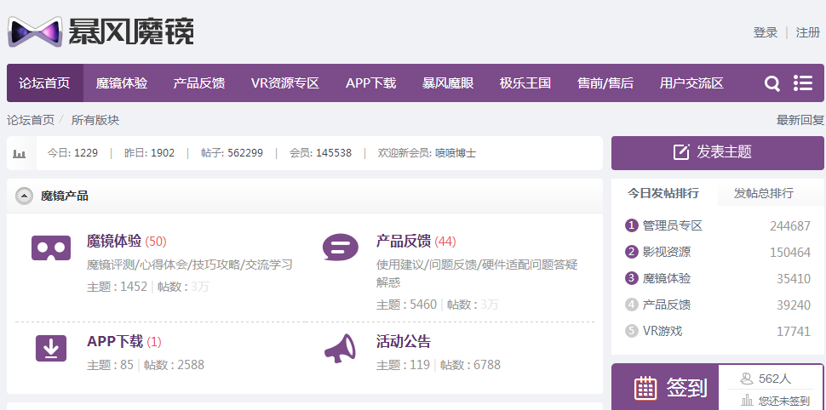Open 影视资源 in ranking list
The width and height of the screenshot is (826, 410).
(667, 252)
